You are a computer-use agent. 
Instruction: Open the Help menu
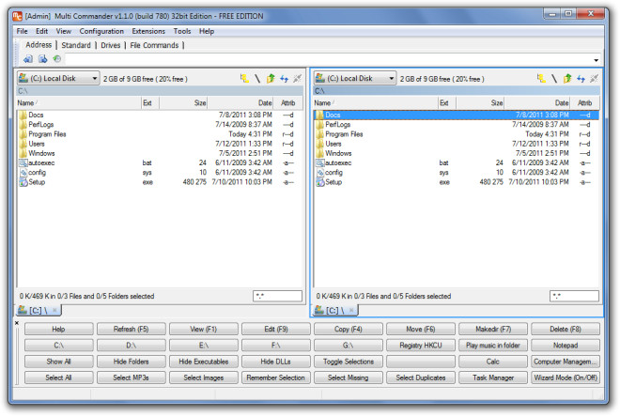tap(207, 31)
